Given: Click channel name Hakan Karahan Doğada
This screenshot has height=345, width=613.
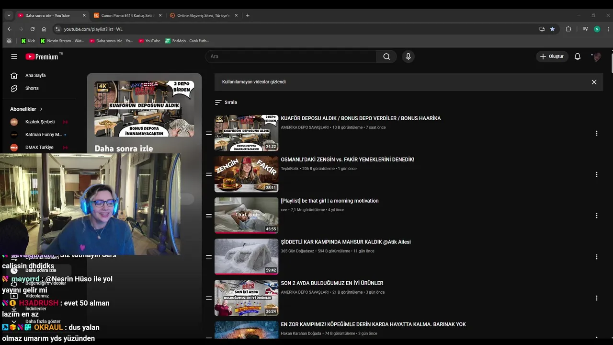Looking at the screenshot, I should click(301, 333).
